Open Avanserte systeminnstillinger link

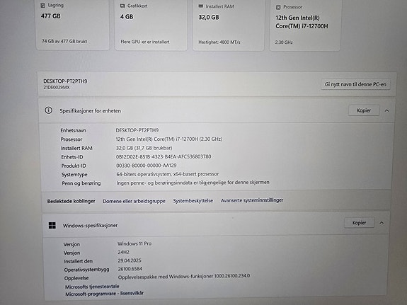pos(252,200)
